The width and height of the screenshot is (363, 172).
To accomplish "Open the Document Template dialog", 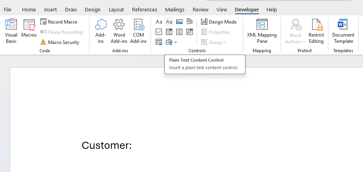I will (343, 31).
